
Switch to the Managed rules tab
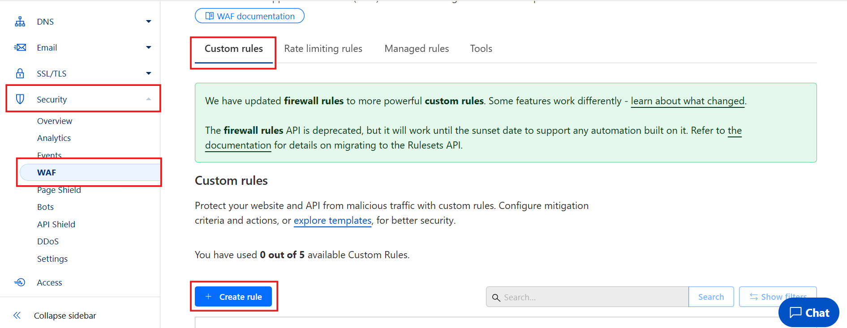(417, 48)
